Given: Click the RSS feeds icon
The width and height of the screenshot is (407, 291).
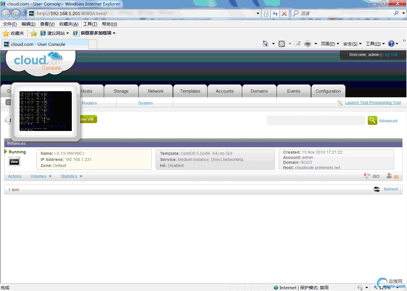Looking at the screenshot, I should tap(282, 44).
